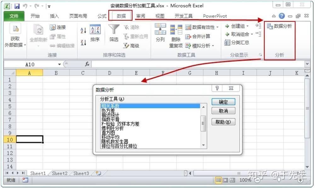Click the 帮助(H) button in dialog
Viewport: 315px width, 188px height.
point(223,122)
